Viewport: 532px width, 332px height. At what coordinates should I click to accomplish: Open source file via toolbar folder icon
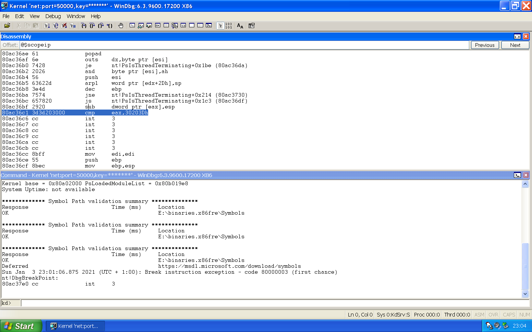(x=7, y=25)
